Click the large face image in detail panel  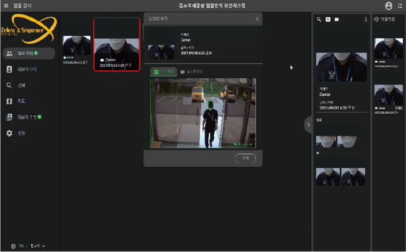click(341, 67)
